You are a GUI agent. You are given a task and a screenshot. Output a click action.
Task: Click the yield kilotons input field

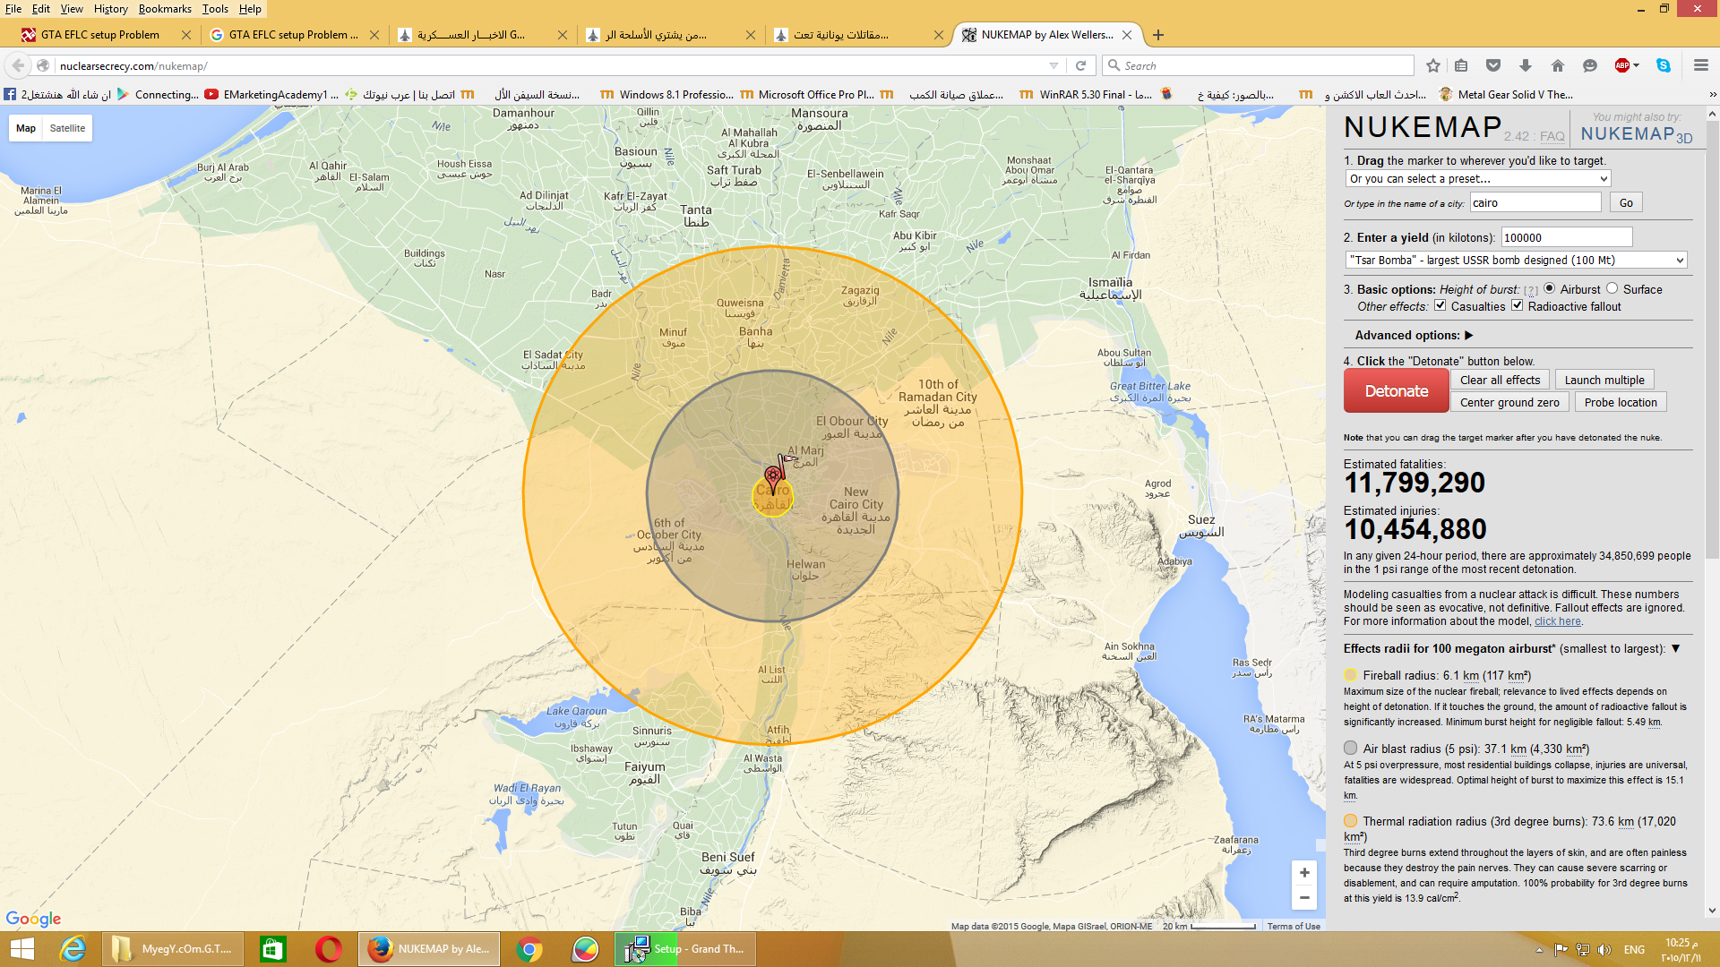[x=1567, y=237]
